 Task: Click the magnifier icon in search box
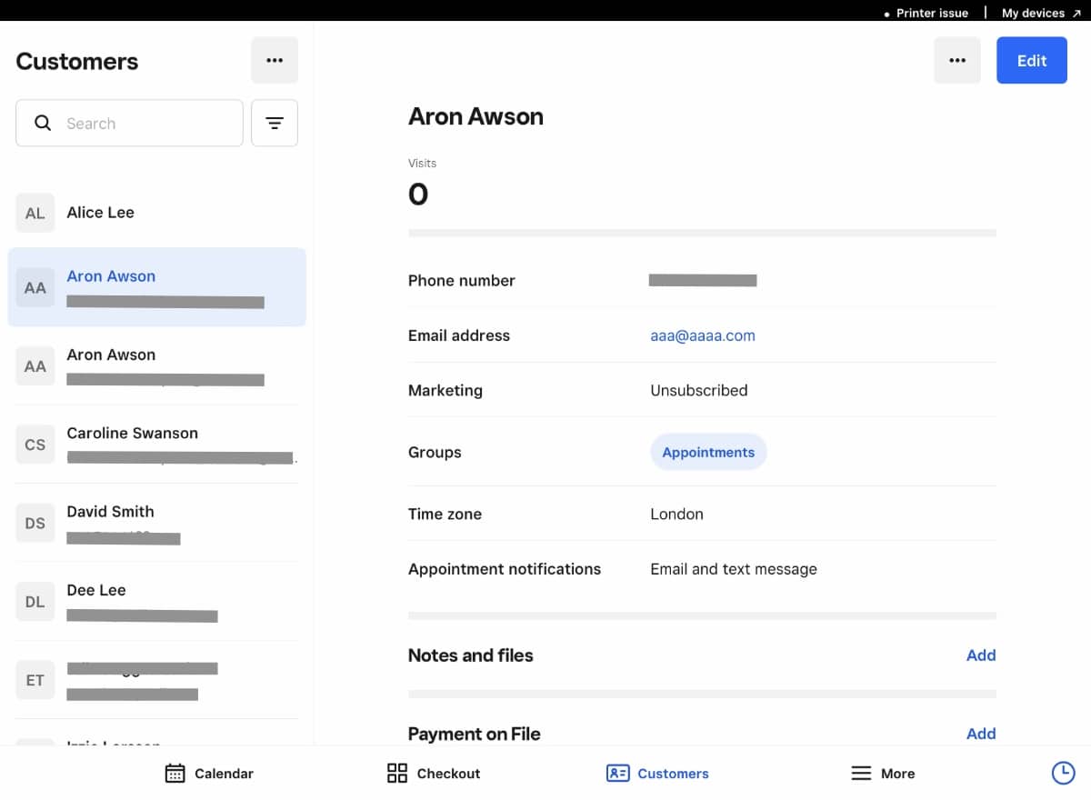click(43, 123)
